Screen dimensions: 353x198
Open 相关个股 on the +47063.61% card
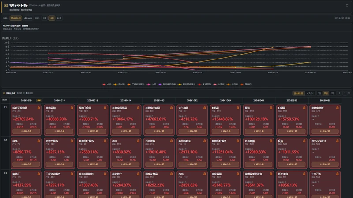click(159, 131)
